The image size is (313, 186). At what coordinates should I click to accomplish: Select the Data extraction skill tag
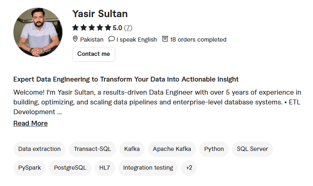coord(40,149)
